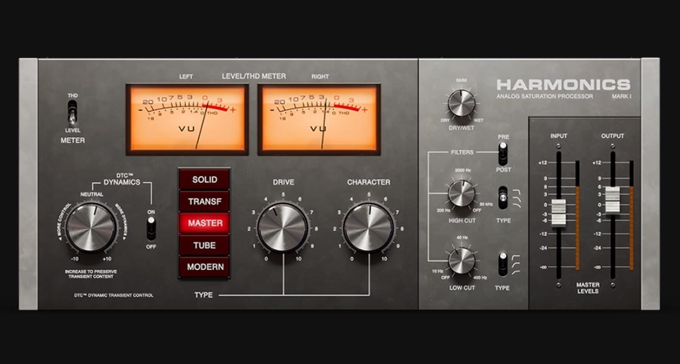
Task: Toggle the Filters PRE/POST switch
Action: pos(503,154)
